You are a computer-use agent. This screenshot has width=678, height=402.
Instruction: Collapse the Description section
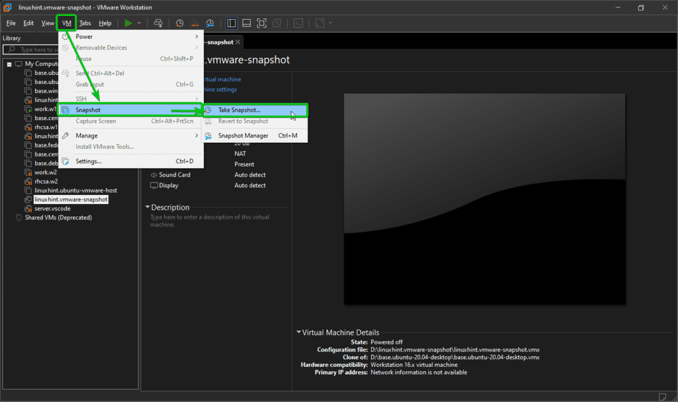pyautogui.click(x=147, y=207)
